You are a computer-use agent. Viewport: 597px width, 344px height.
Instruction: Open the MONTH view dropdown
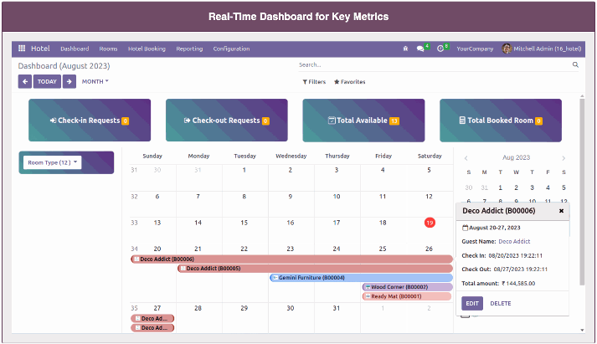95,81
